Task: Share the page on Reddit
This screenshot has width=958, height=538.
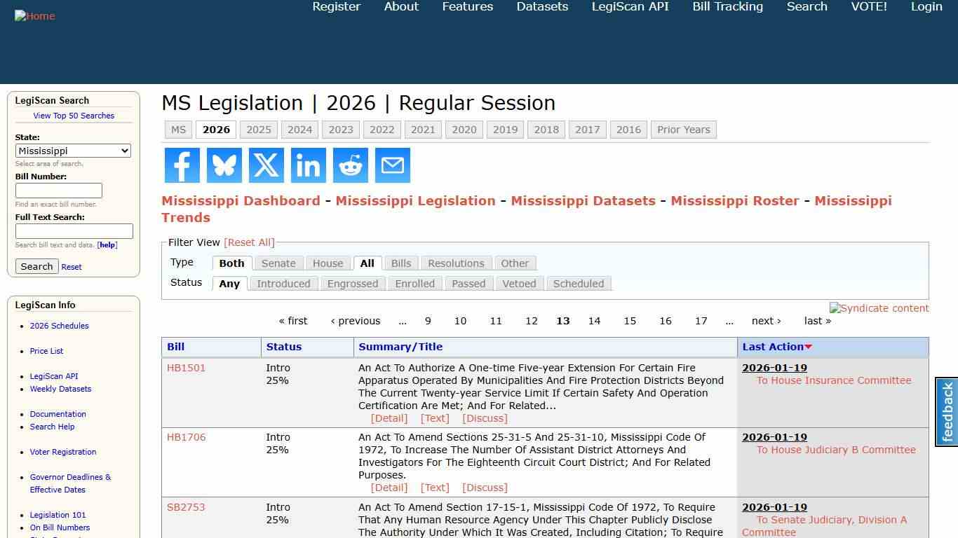Action: tap(350, 165)
